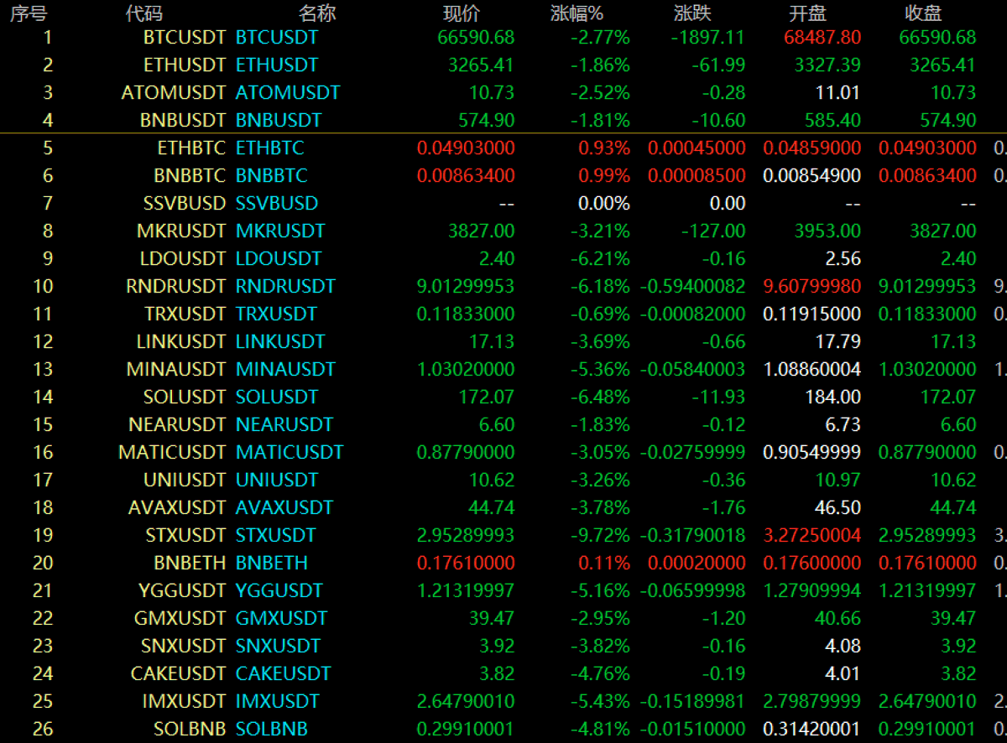Click TRXUSDT price 0.11833000
The image size is (1007, 743).
pos(466,314)
